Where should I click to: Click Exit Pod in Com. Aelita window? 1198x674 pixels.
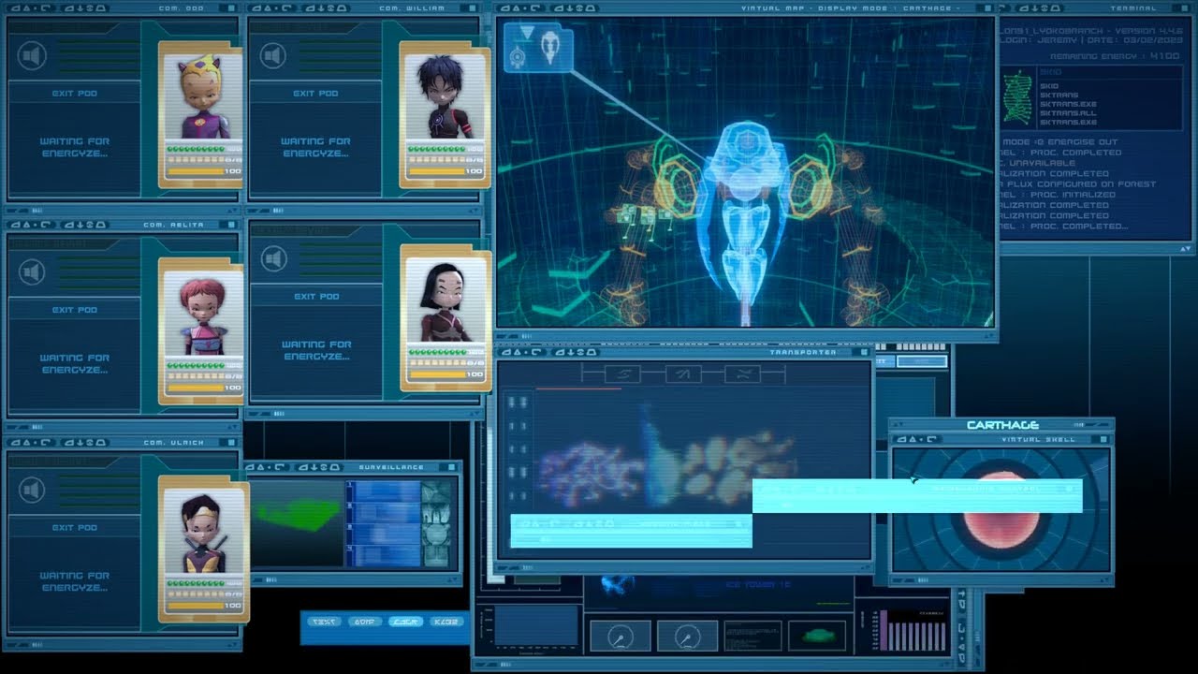click(74, 310)
